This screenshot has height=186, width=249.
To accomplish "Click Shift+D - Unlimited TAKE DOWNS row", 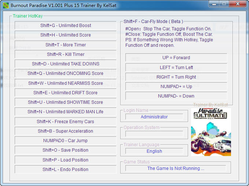I will pos(66,64).
